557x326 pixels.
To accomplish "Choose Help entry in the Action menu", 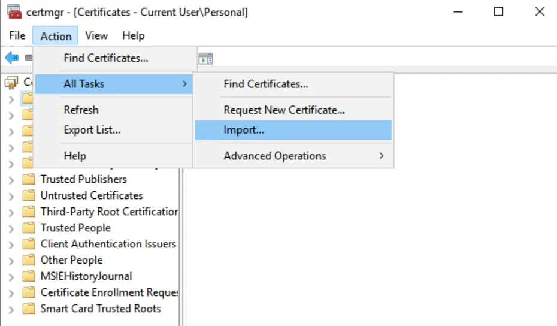I will coord(114,156).
